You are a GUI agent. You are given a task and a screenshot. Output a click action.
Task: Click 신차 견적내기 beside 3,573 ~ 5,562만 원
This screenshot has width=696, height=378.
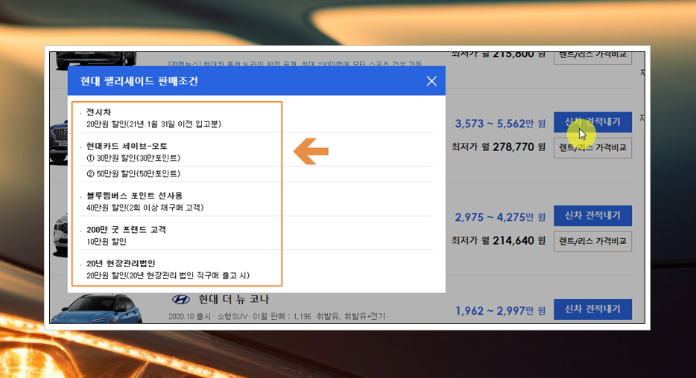(592, 122)
